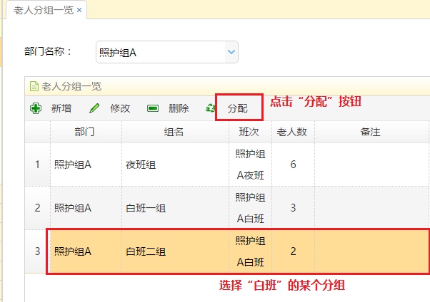Click the 删除 button label
Screen dimensions: 430x302
[179, 108]
